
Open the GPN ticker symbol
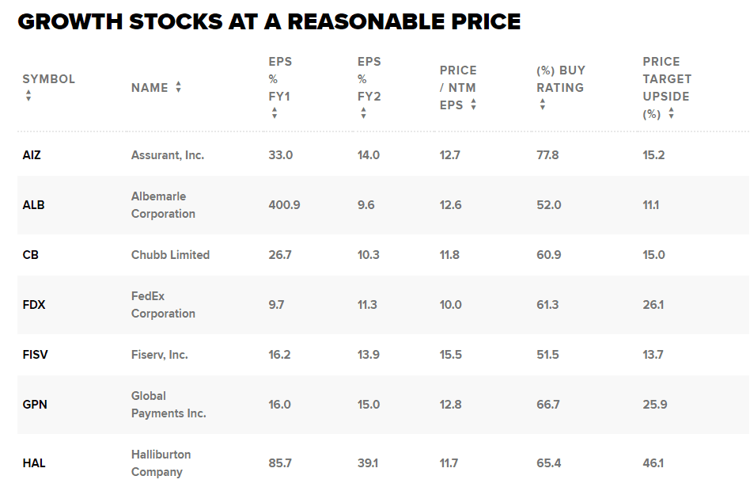[35, 405]
